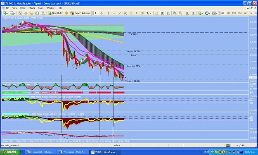
Task: Toggle the M1 timeframe button
Action: pyautogui.click(x=222, y=13)
